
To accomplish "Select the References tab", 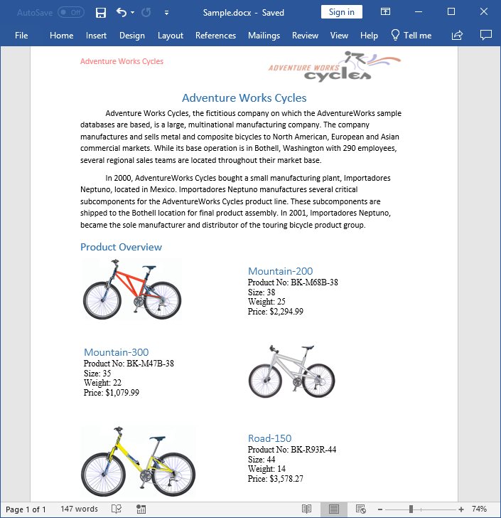I will (x=215, y=36).
